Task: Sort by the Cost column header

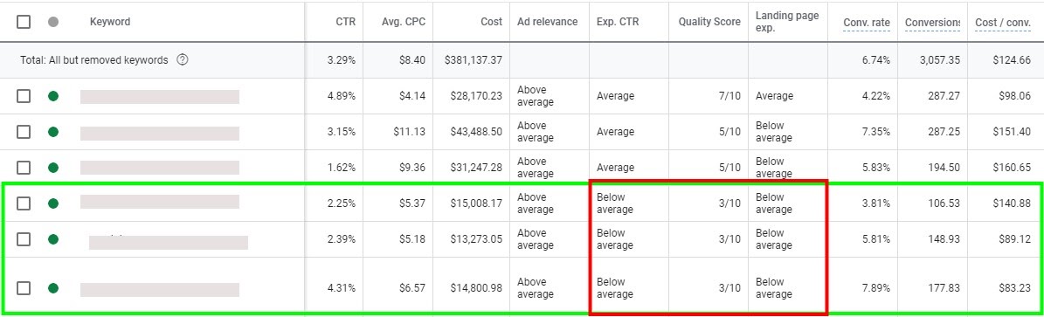Action: coord(491,22)
